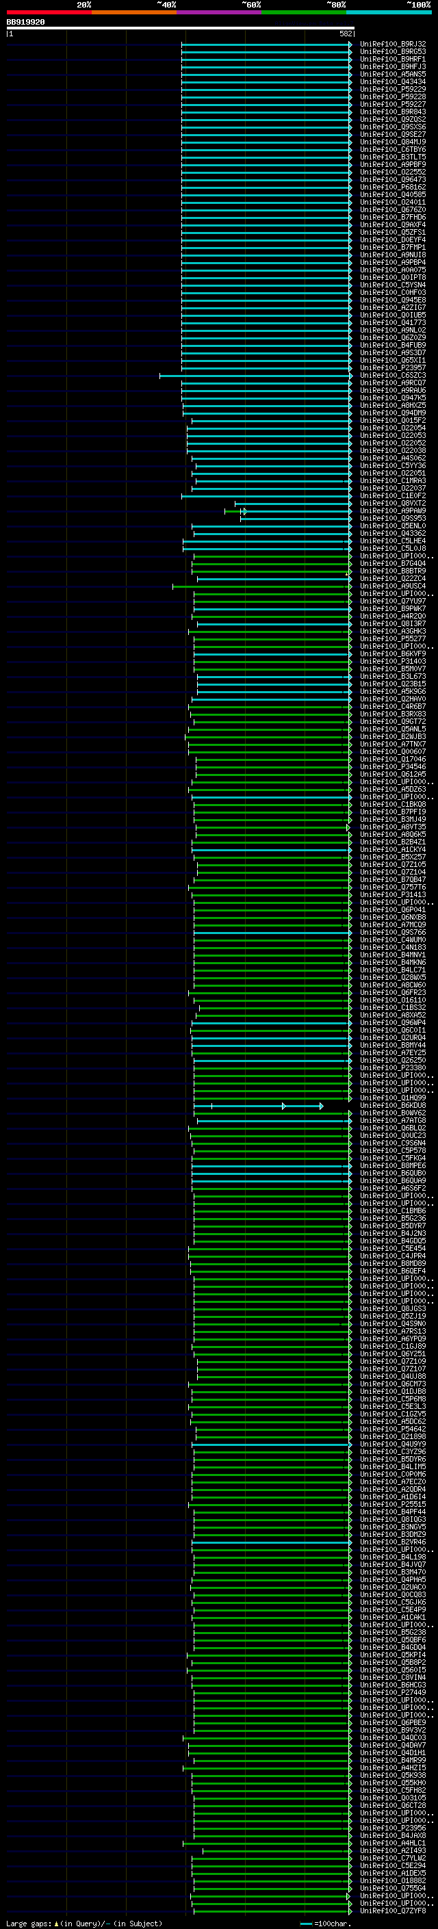Image resolution: width=438 pixels, height=1929 pixels.
Task: Select the green ~80% identity legend bar
Action: click(304, 12)
